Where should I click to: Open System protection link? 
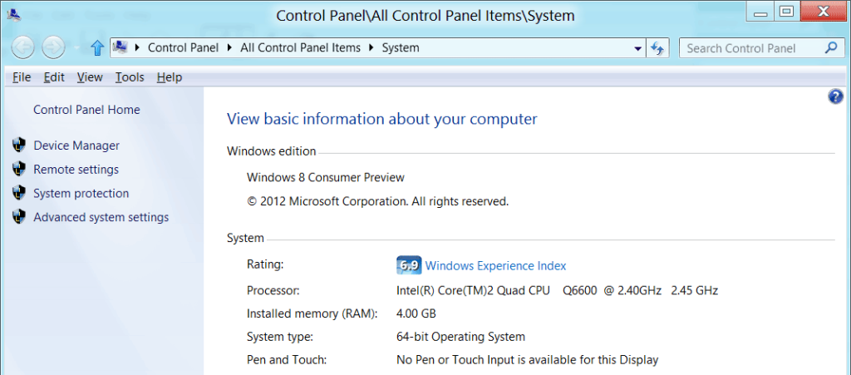[x=81, y=193]
